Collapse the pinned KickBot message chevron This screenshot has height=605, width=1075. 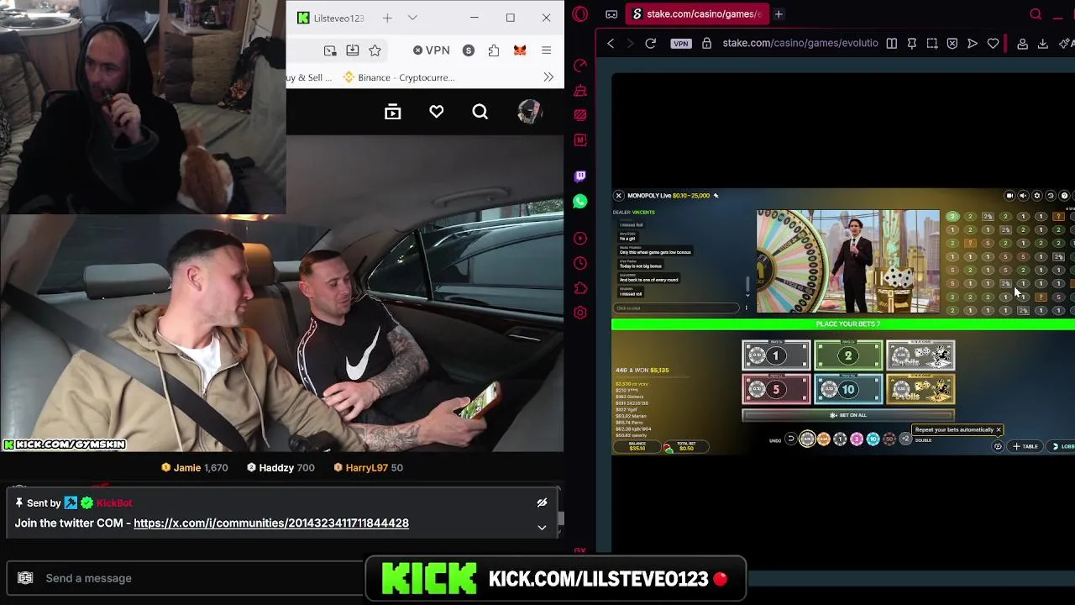tap(542, 528)
